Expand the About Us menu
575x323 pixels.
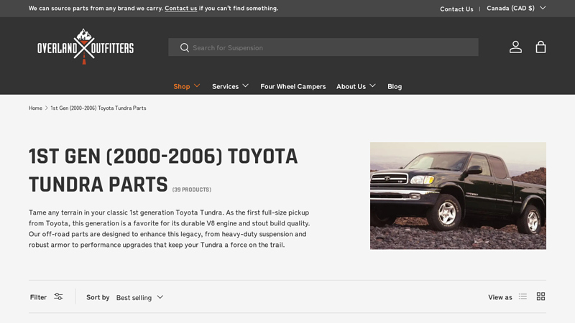click(x=356, y=86)
